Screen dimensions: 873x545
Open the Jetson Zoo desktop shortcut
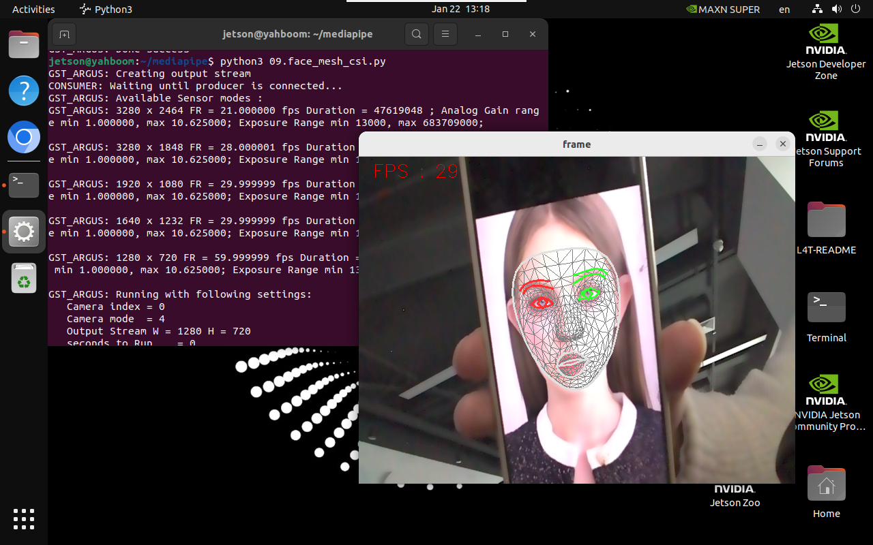(x=735, y=495)
